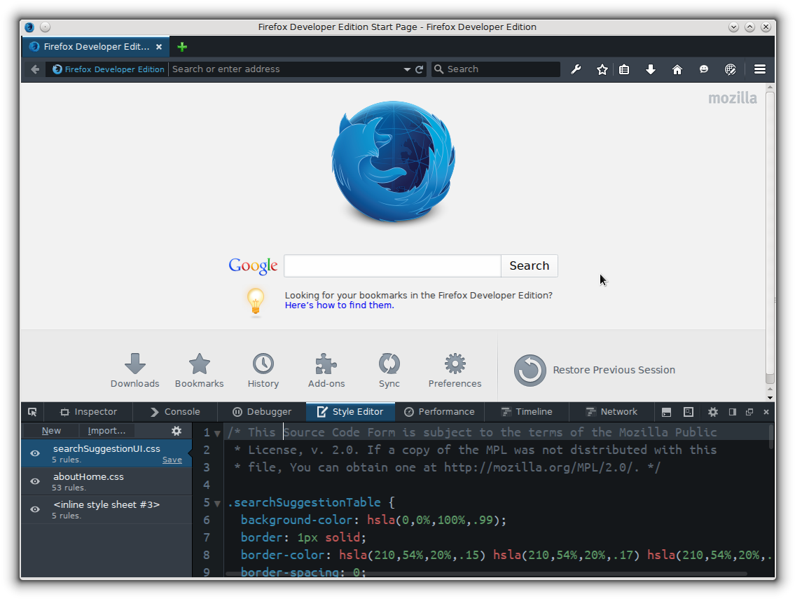Open the Network tab
This screenshot has width=795, height=599.
(x=611, y=412)
